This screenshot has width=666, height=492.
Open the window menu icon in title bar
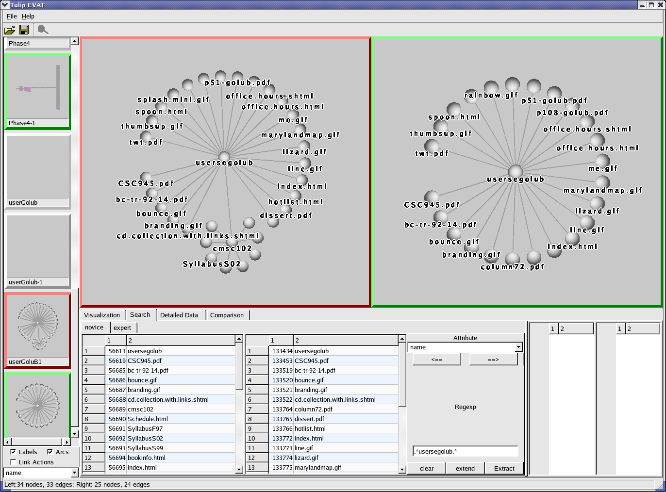click(5, 5)
